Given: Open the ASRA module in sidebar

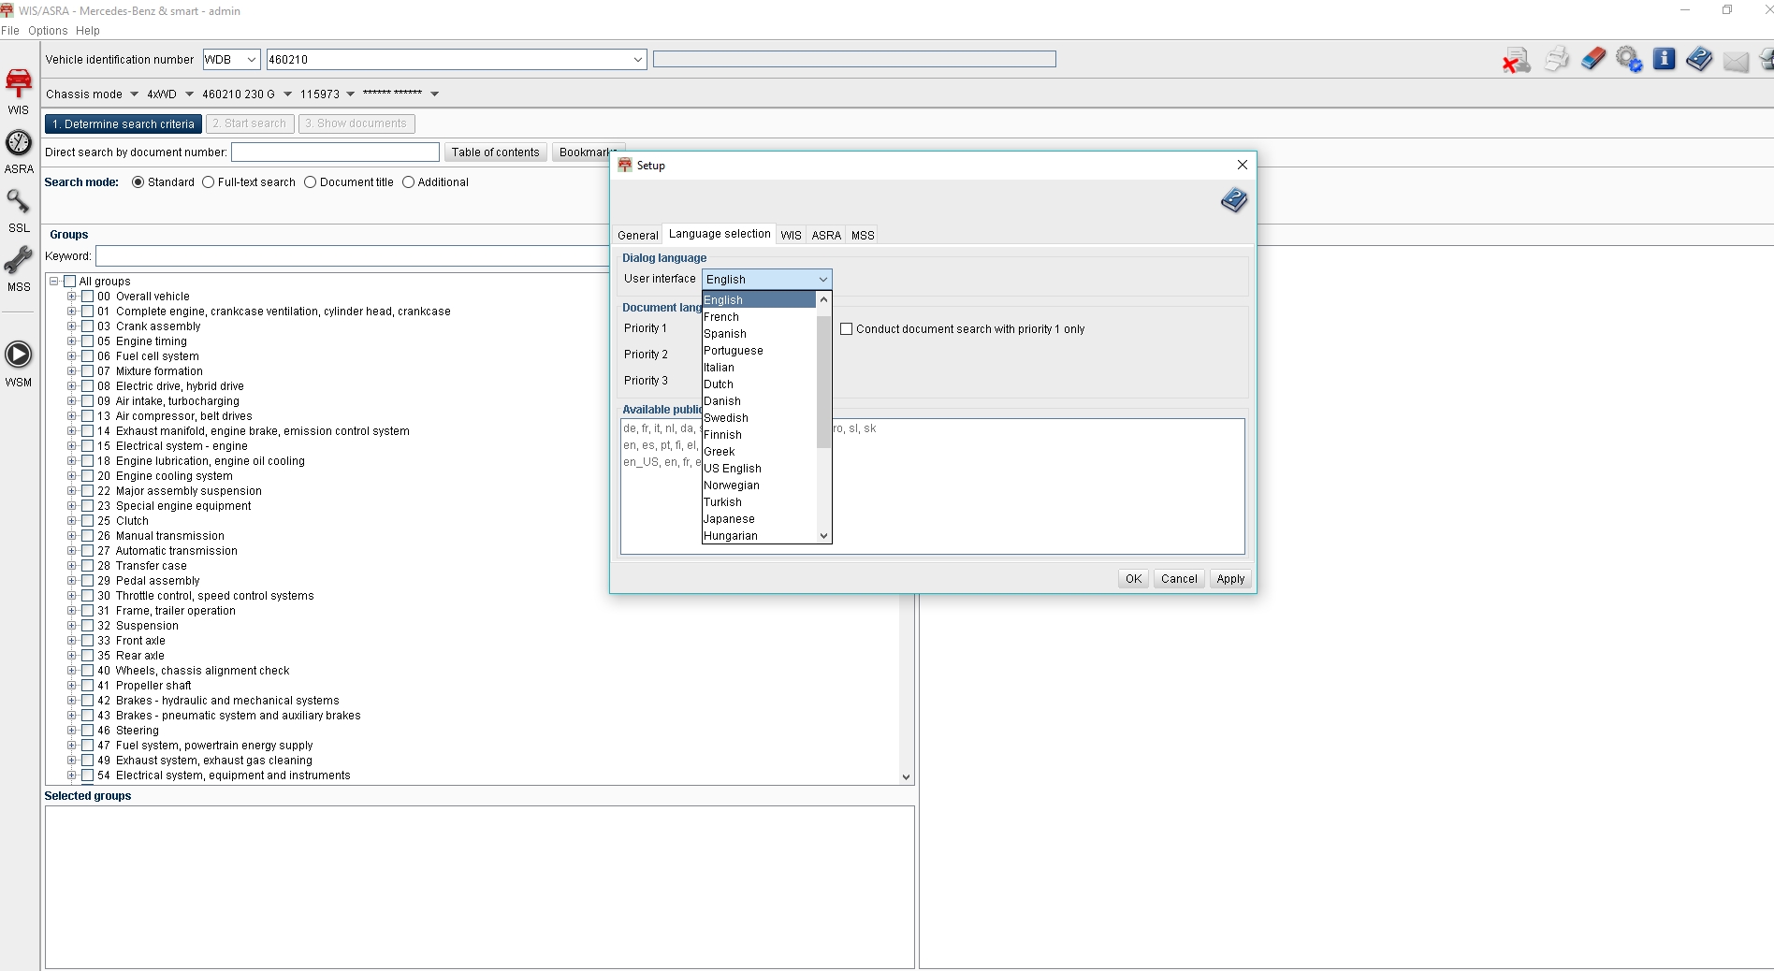Looking at the screenshot, I should [19, 152].
